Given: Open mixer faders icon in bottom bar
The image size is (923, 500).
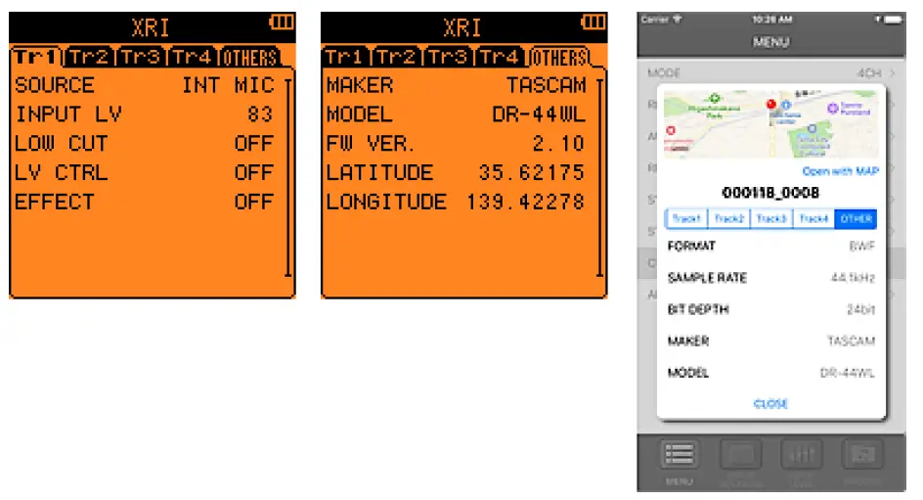Looking at the screenshot, I should (802, 455).
